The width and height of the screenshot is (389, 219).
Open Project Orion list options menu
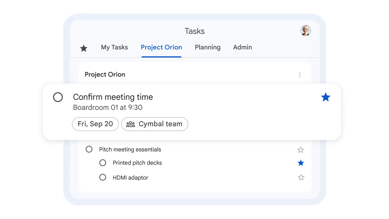point(300,75)
